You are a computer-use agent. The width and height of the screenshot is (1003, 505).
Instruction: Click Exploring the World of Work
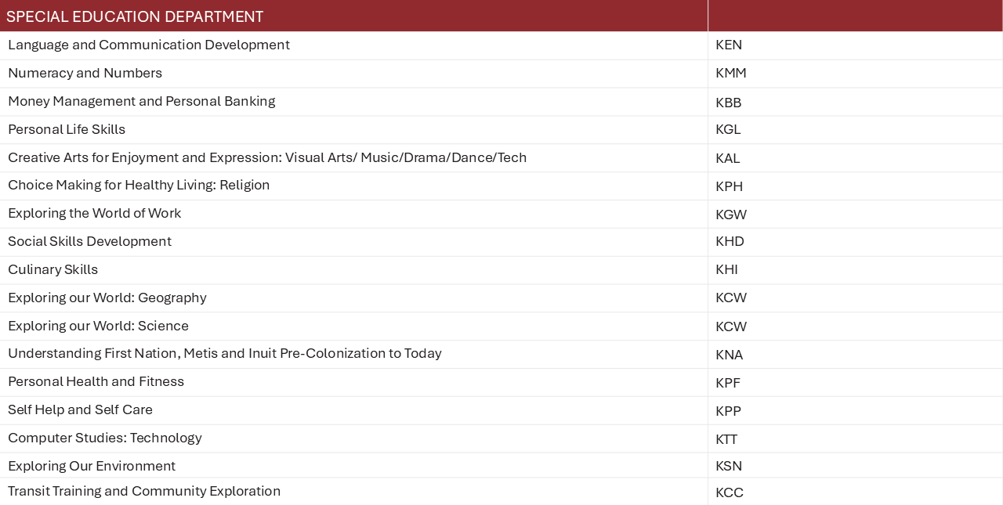tap(94, 213)
